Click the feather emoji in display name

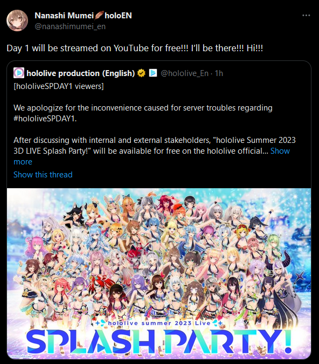(99, 15)
